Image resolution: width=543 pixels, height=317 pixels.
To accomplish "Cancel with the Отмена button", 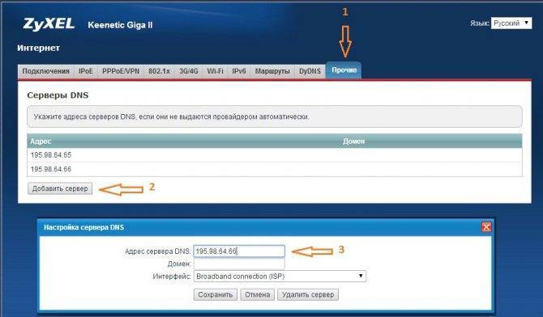I will click(257, 295).
